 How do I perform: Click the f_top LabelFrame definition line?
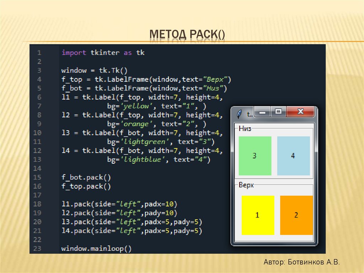[146, 79]
